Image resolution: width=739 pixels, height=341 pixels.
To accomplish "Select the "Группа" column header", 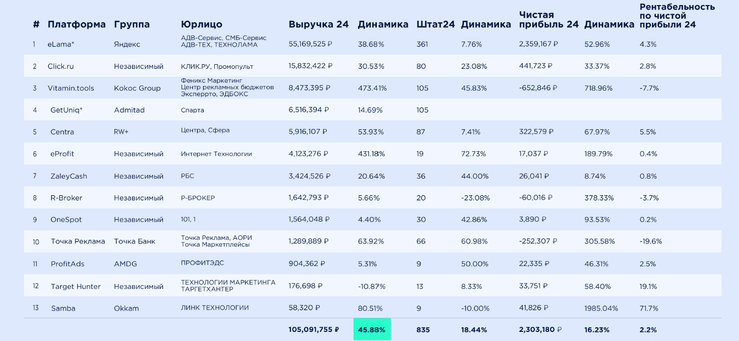I will 132,24.
